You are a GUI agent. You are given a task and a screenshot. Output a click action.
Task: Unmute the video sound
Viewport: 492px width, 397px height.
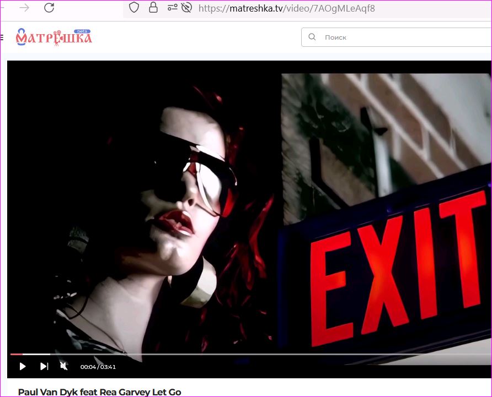(63, 366)
